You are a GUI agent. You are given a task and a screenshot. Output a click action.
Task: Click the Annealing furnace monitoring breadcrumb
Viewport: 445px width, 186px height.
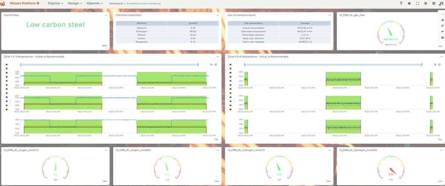[144, 4]
